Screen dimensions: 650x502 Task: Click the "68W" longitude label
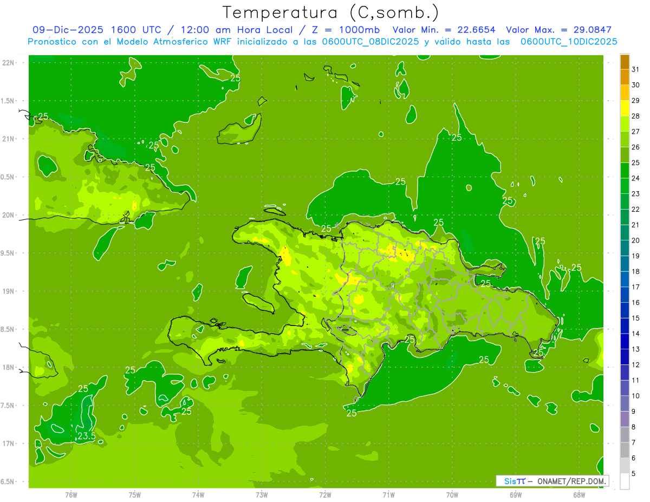point(579,495)
